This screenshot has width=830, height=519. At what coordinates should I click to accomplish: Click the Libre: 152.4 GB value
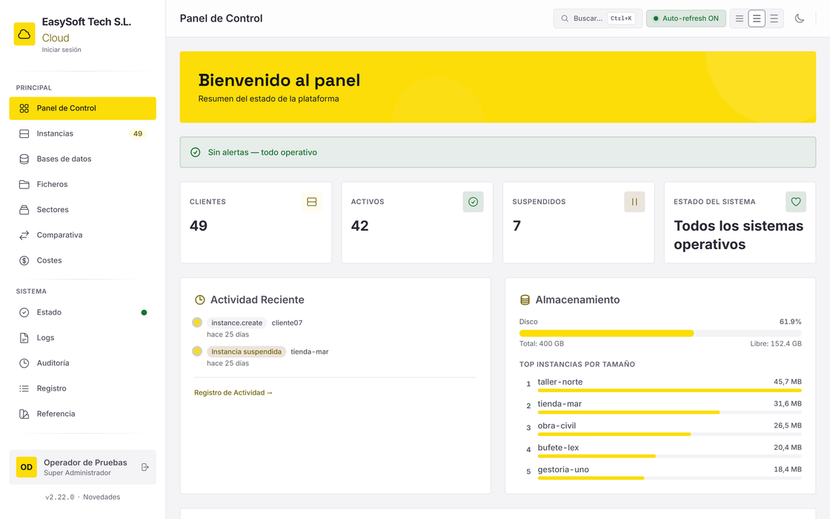click(x=775, y=344)
